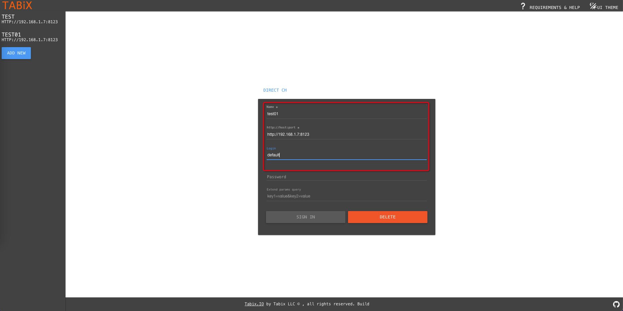Viewport: 623px width, 311px height.
Task: Click the Add New button
Action: (x=16, y=53)
